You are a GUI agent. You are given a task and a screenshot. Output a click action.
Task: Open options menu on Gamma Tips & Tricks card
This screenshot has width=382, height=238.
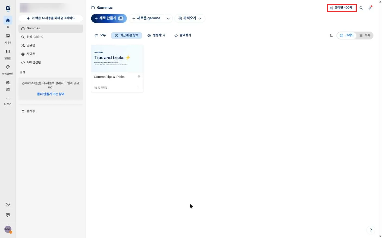[x=138, y=87]
